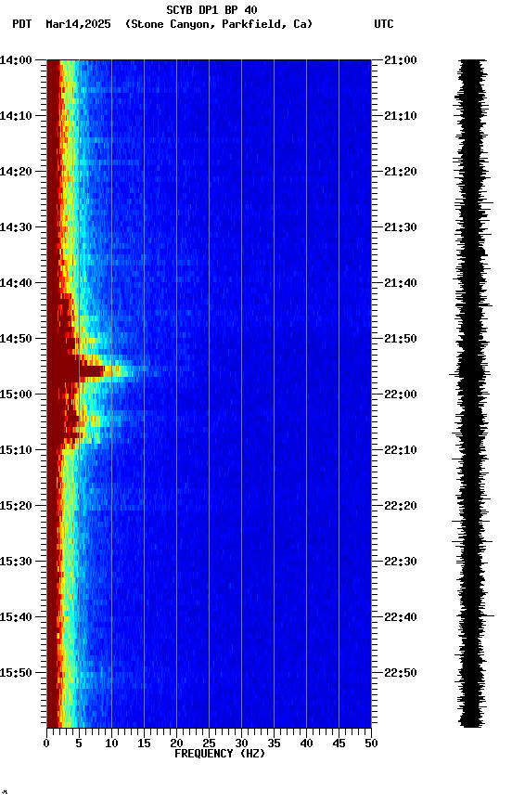Click the '35' frequency axis label
Image resolution: width=512 pixels, height=802 pixels.
click(x=274, y=744)
